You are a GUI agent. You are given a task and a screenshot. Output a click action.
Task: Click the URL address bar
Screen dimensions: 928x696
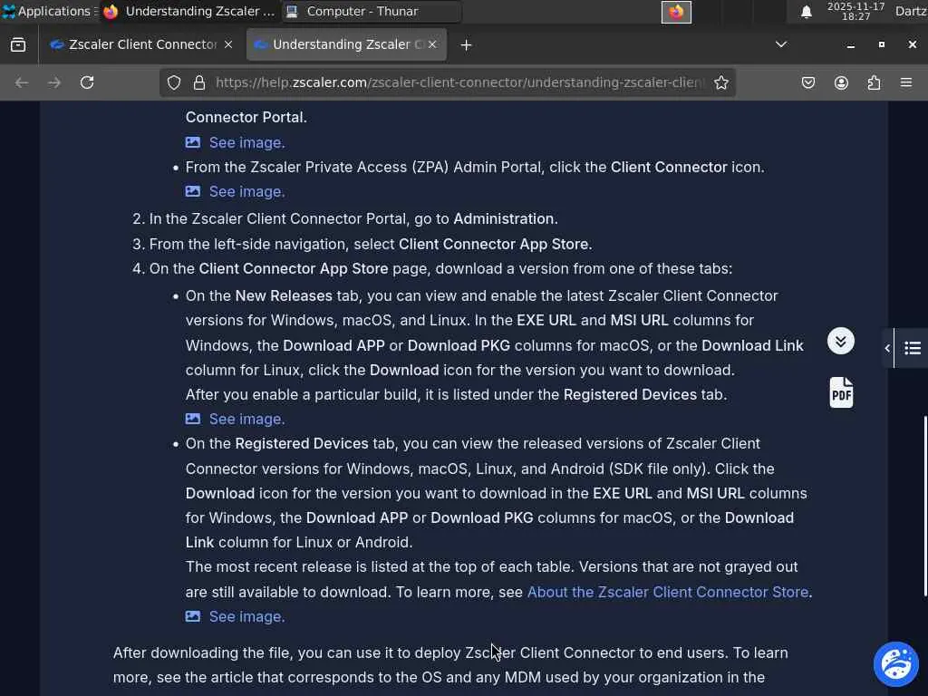(459, 82)
